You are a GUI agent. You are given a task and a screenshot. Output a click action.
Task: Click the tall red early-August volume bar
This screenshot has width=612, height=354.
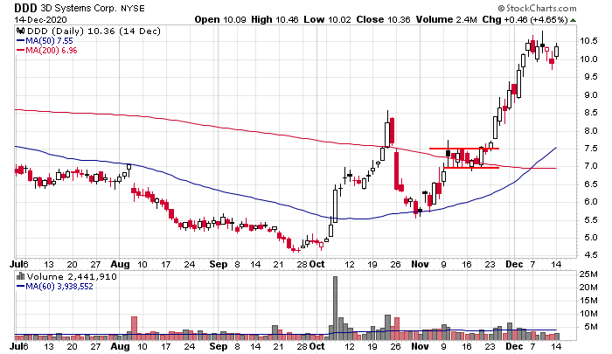(135, 329)
